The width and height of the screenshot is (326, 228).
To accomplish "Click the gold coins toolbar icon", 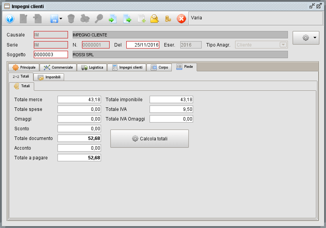I will 168,19.
